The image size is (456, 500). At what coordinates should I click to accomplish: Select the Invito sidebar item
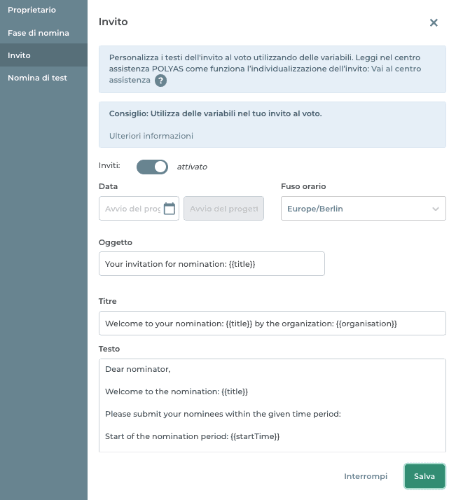pyautogui.click(x=19, y=55)
